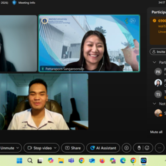Open Outlook from the taskbar

click(x=92, y=160)
